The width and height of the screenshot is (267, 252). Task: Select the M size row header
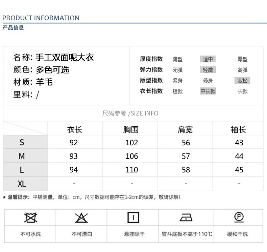[x=25, y=156]
